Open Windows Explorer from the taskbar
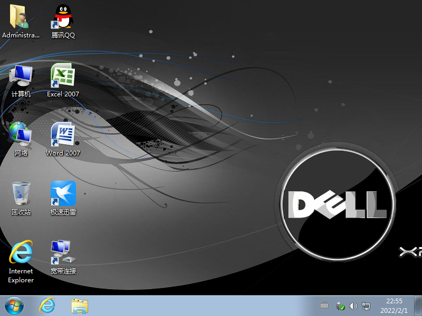 click(80, 305)
